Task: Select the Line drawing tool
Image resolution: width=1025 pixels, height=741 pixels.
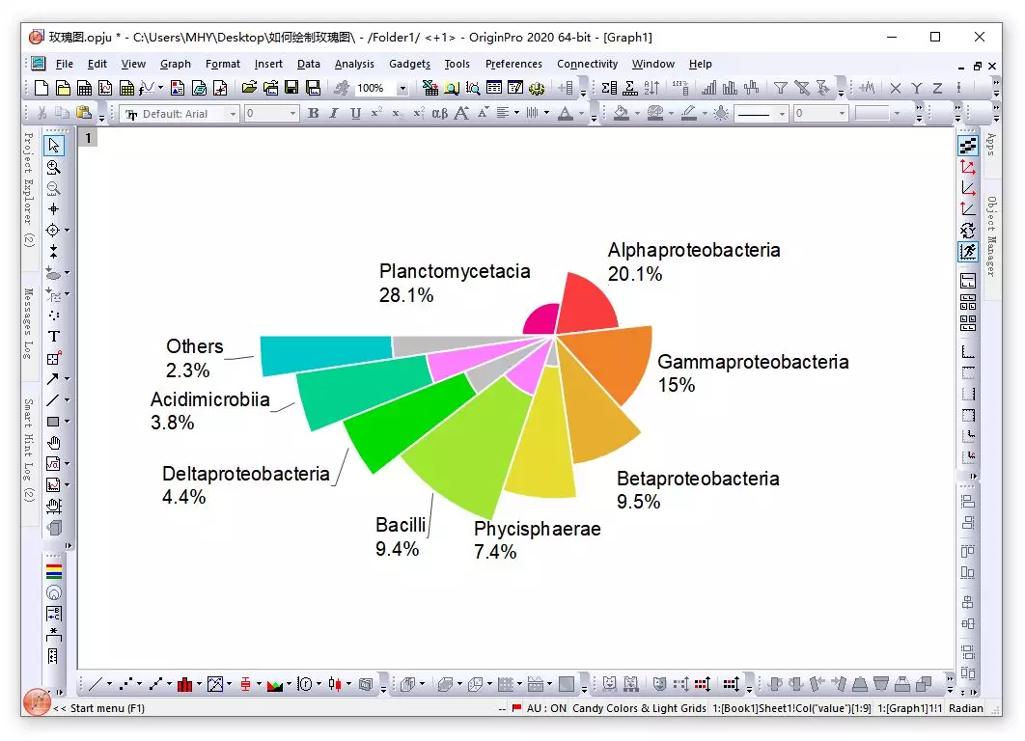Action: point(53,399)
